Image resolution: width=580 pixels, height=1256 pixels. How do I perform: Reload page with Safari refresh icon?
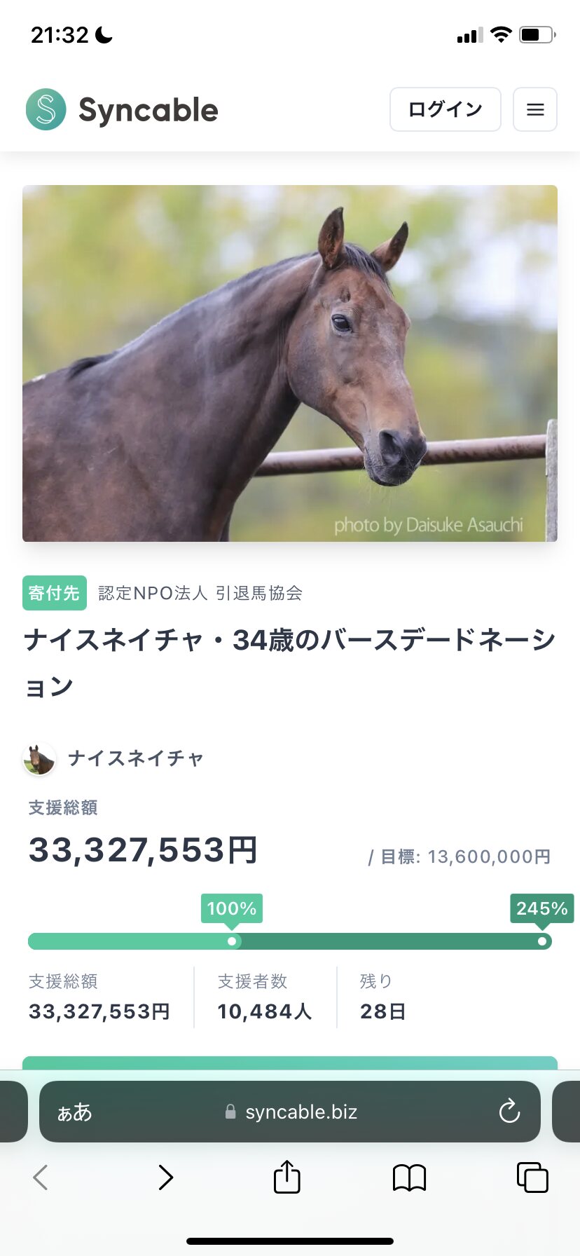coord(509,1111)
